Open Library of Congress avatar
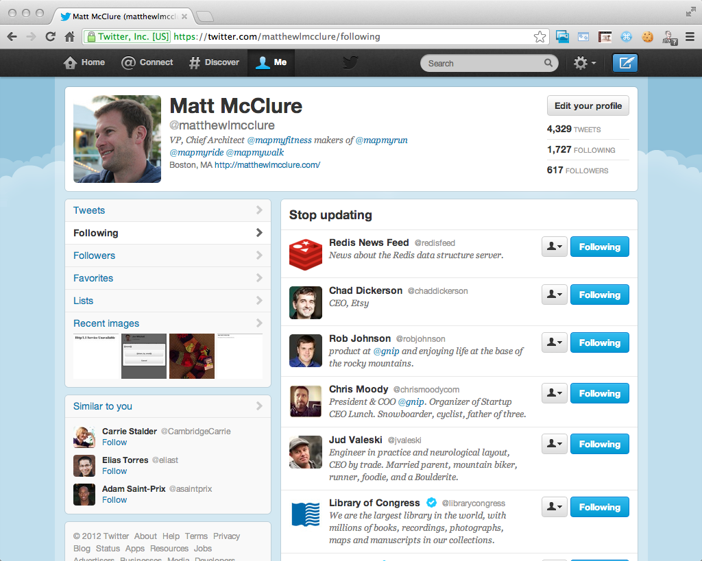The height and width of the screenshot is (561, 702). tap(305, 514)
